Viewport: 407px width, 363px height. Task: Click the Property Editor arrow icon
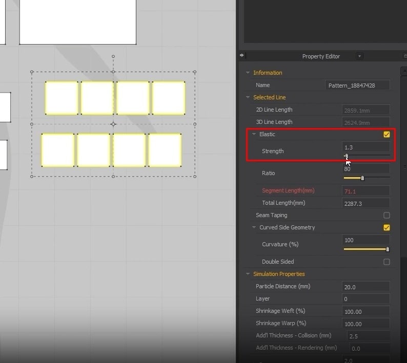[241, 55]
